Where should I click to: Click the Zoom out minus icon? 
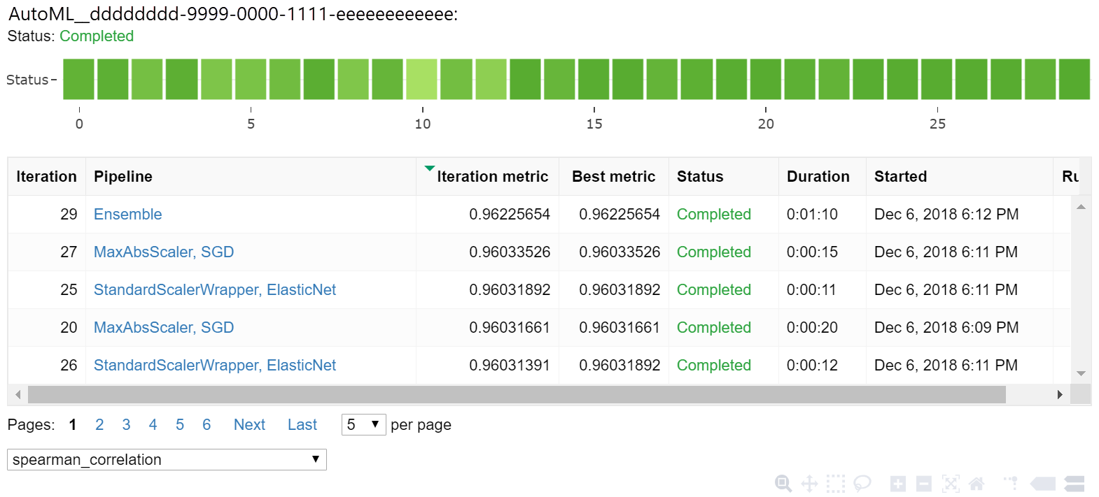[x=924, y=483]
